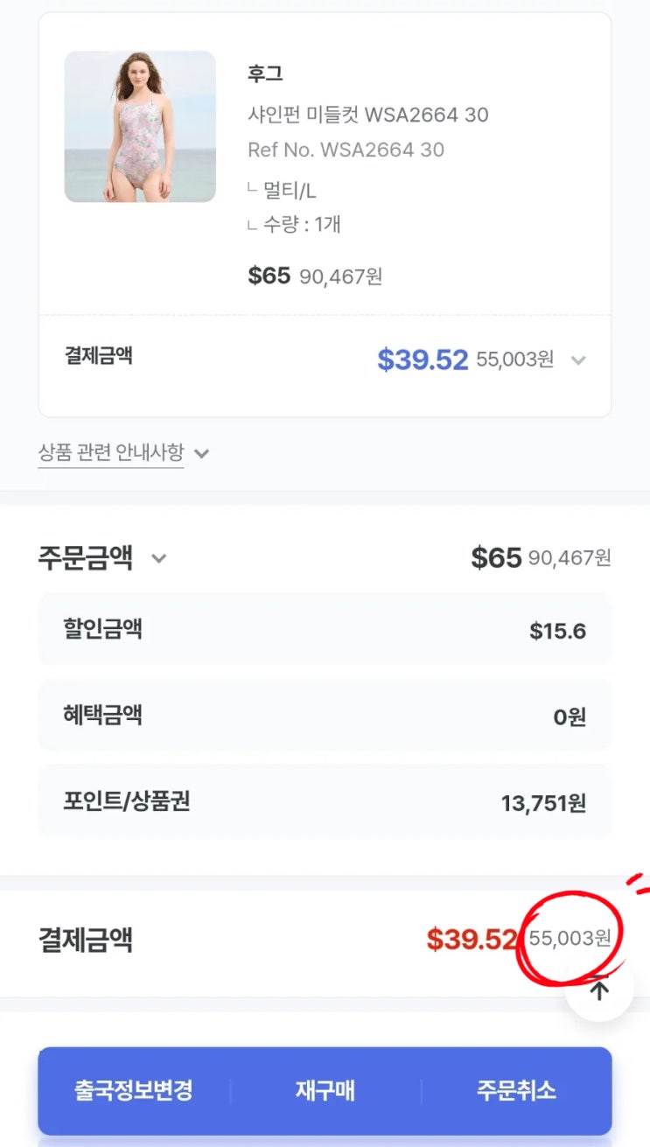Tap the scroll-to-top arrow button

click(x=599, y=990)
